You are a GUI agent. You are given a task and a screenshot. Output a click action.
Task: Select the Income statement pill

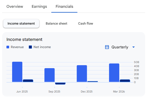point(21,24)
